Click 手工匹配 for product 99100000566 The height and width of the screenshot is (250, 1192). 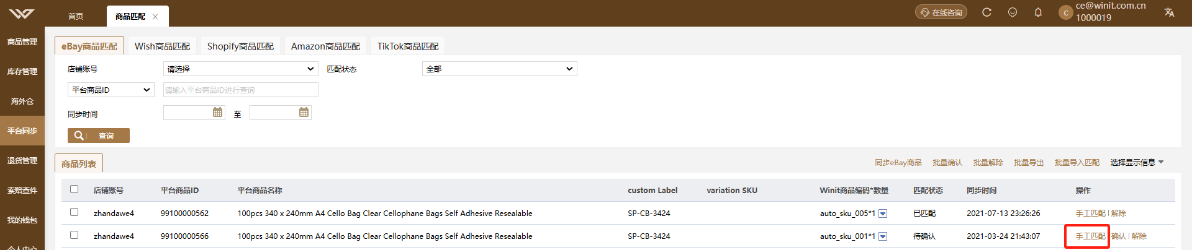click(x=1090, y=236)
